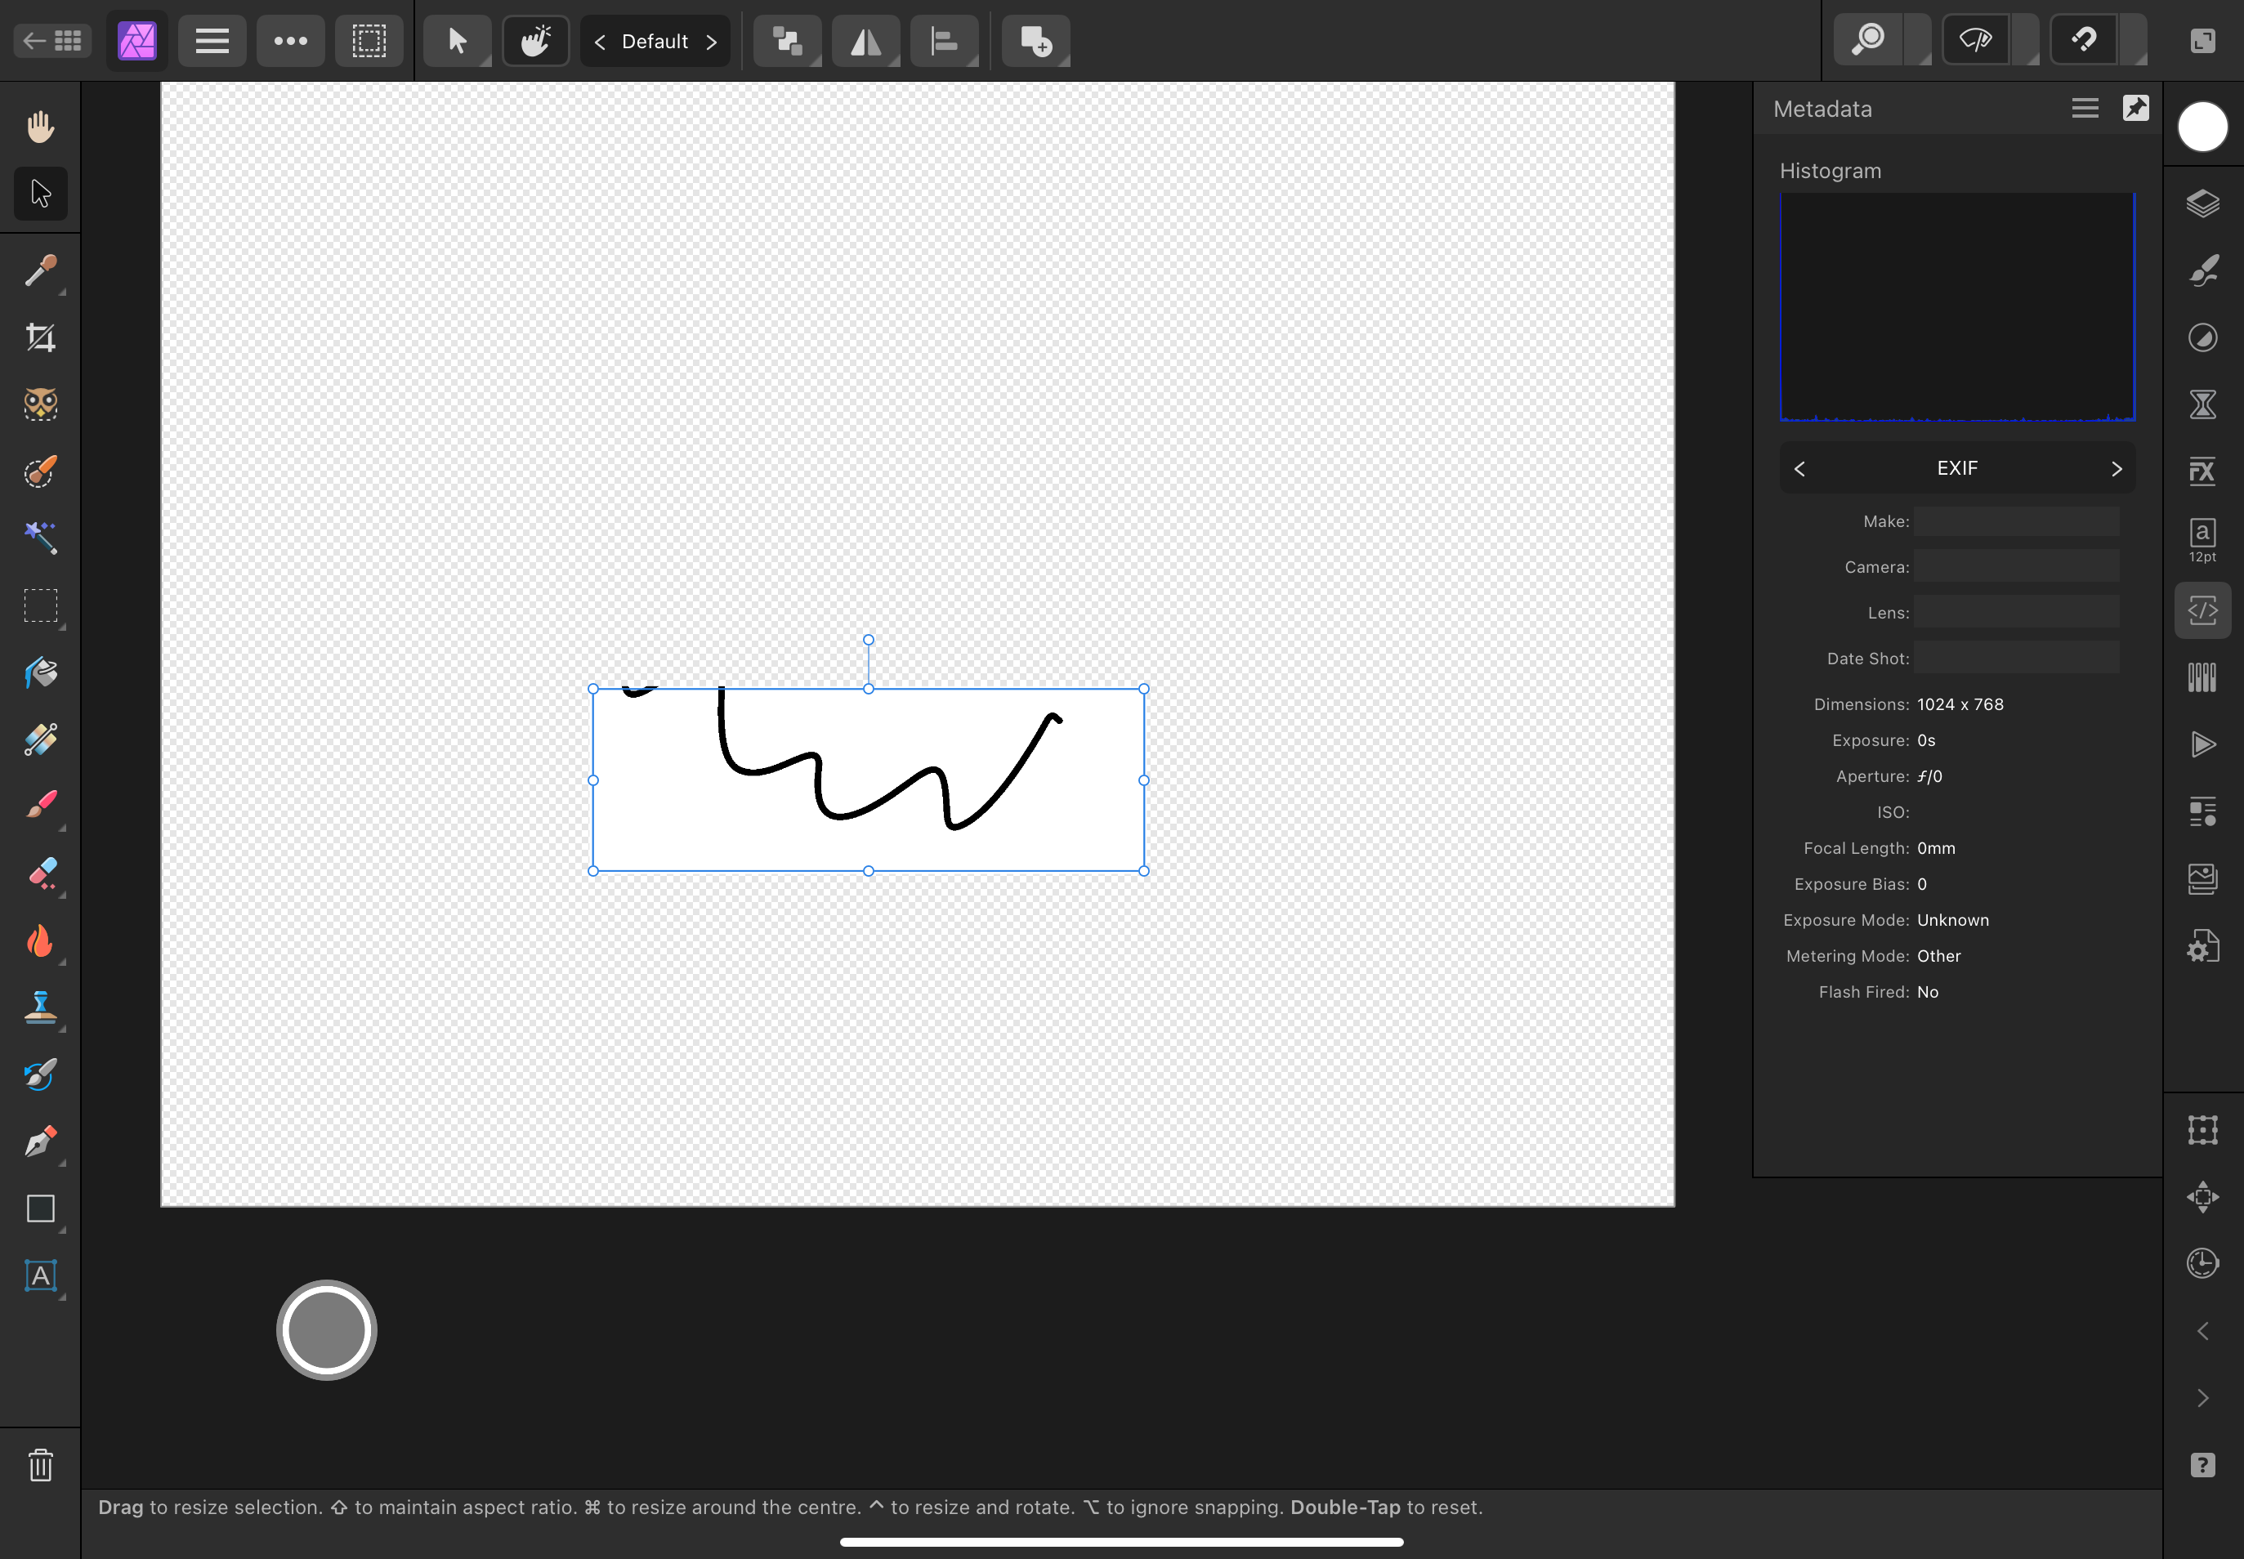Open the Macro play-icon studio

[x=2203, y=744]
